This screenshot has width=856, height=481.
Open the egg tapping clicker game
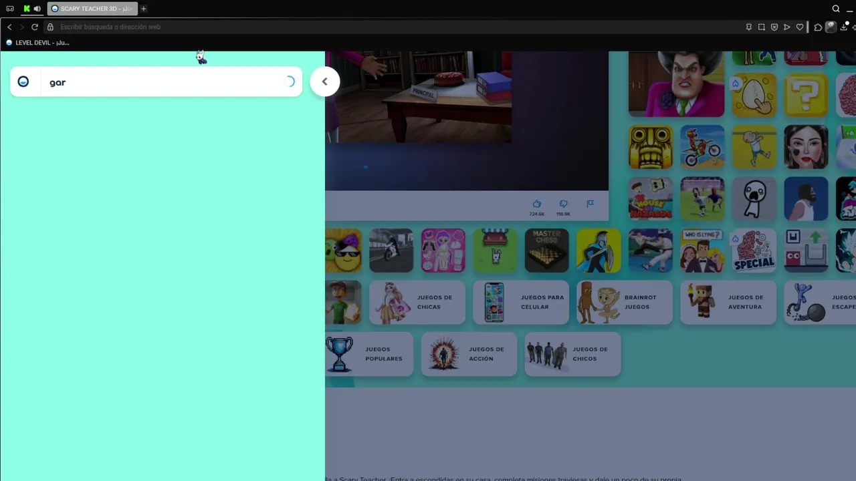(x=754, y=95)
